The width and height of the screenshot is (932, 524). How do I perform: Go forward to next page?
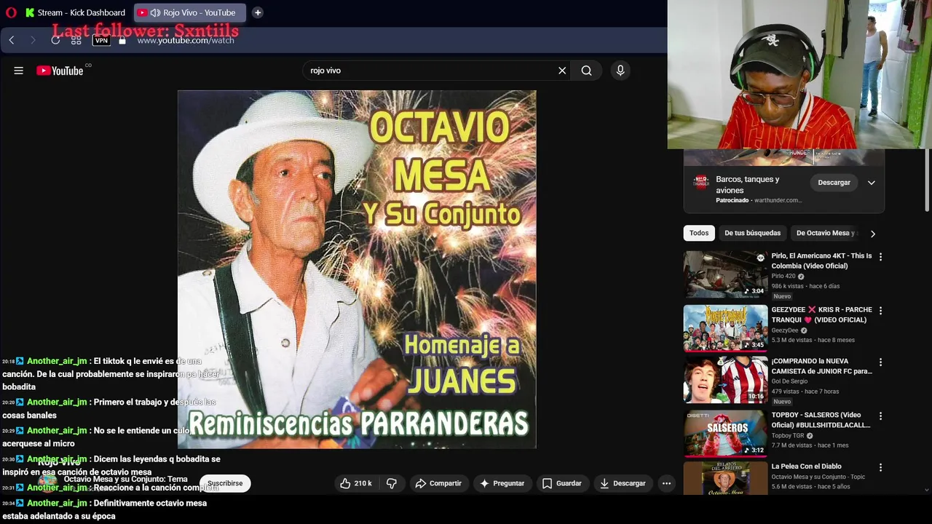pyautogui.click(x=33, y=40)
